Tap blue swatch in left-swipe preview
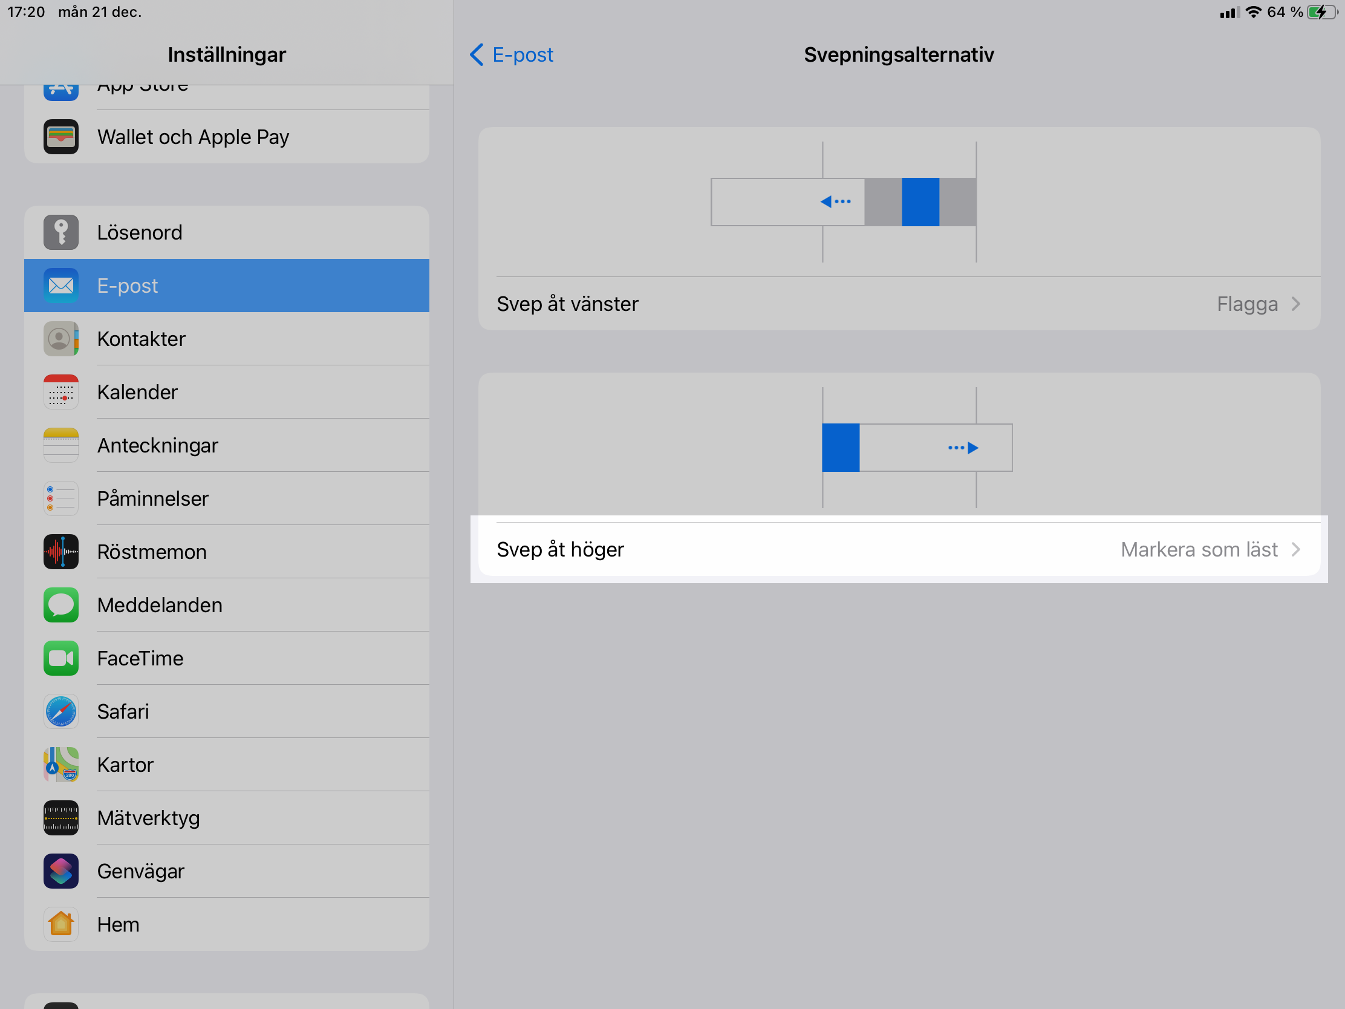Image resolution: width=1345 pixels, height=1009 pixels. coord(920,202)
